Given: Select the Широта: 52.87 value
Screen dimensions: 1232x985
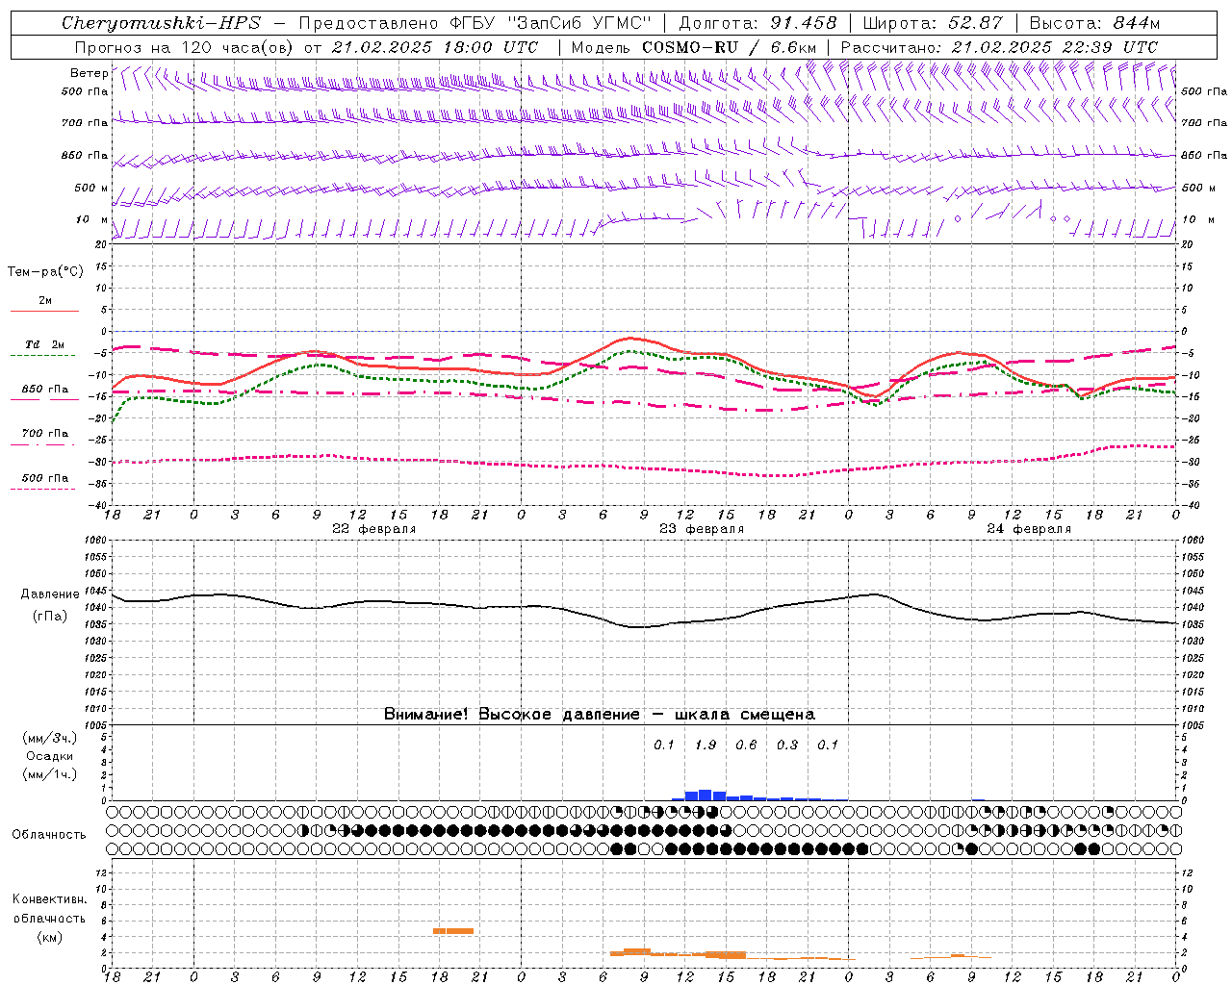Looking at the screenshot, I should 933,23.
